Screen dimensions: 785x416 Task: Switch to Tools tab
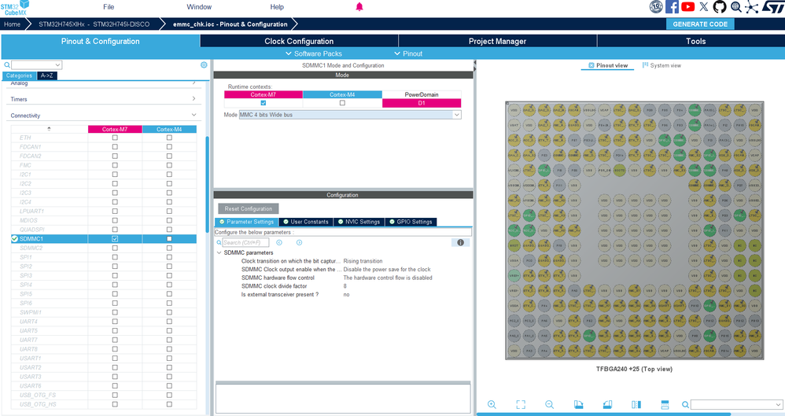click(x=695, y=41)
